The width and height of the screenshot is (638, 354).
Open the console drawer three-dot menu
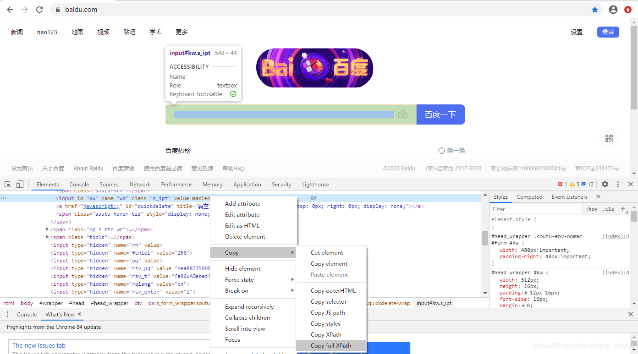click(x=8, y=315)
